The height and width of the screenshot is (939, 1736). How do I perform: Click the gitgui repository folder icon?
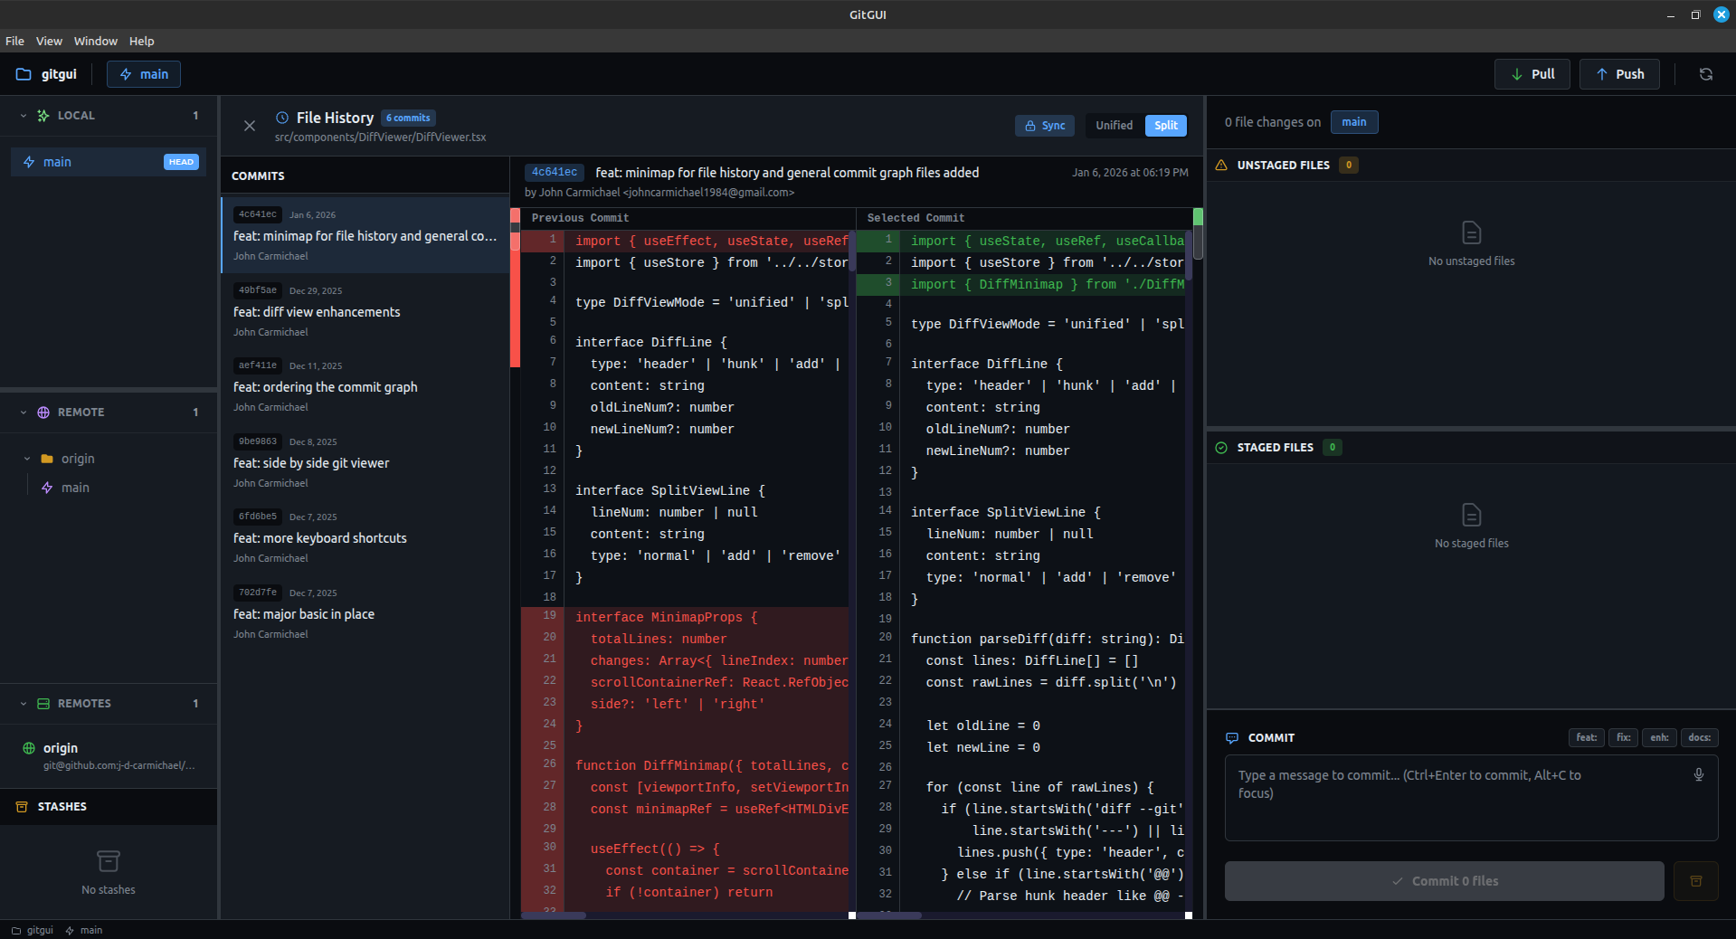coord(24,74)
